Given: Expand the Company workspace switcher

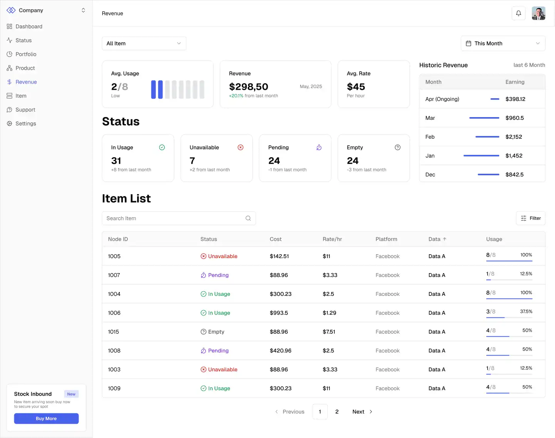Looking at the screenshot, I should pyautogui.click(x=83, y=10).
